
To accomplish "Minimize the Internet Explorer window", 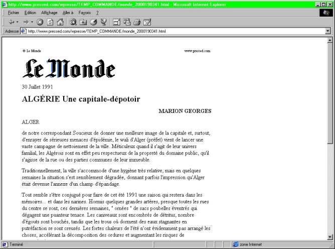I will 318,5.
